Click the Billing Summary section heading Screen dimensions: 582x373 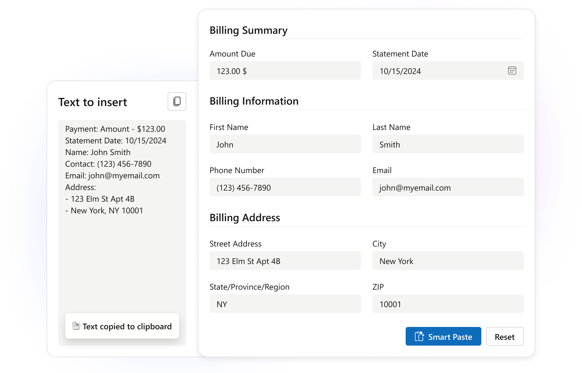point(249,30)
